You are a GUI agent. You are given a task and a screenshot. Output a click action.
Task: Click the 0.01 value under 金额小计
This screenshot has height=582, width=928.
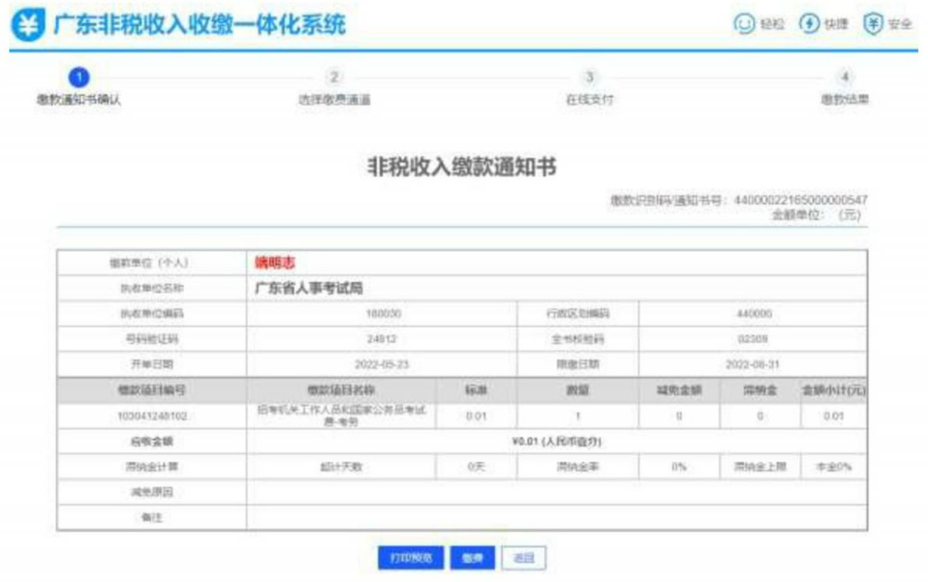tap(833, 415)
